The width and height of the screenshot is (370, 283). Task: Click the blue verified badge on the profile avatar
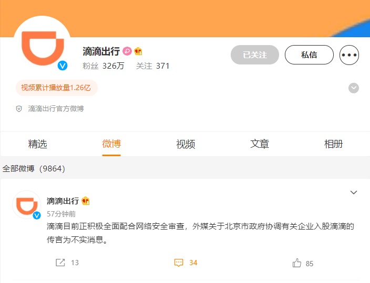tap(63, 66)
